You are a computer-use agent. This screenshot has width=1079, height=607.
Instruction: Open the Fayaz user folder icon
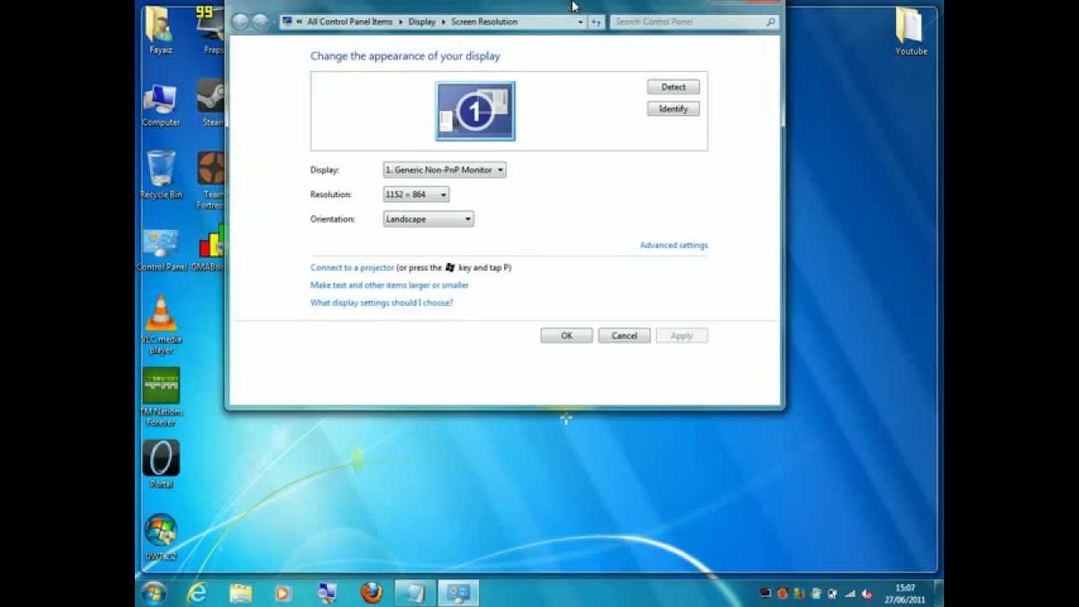click(160, 30)
